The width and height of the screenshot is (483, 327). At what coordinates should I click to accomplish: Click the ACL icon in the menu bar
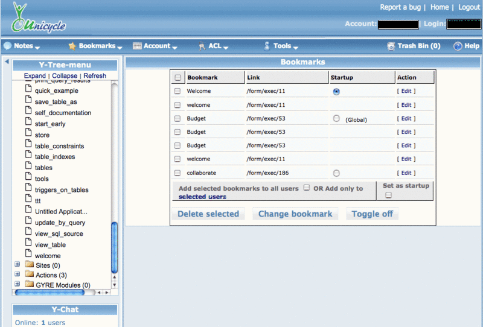(202, 46)
